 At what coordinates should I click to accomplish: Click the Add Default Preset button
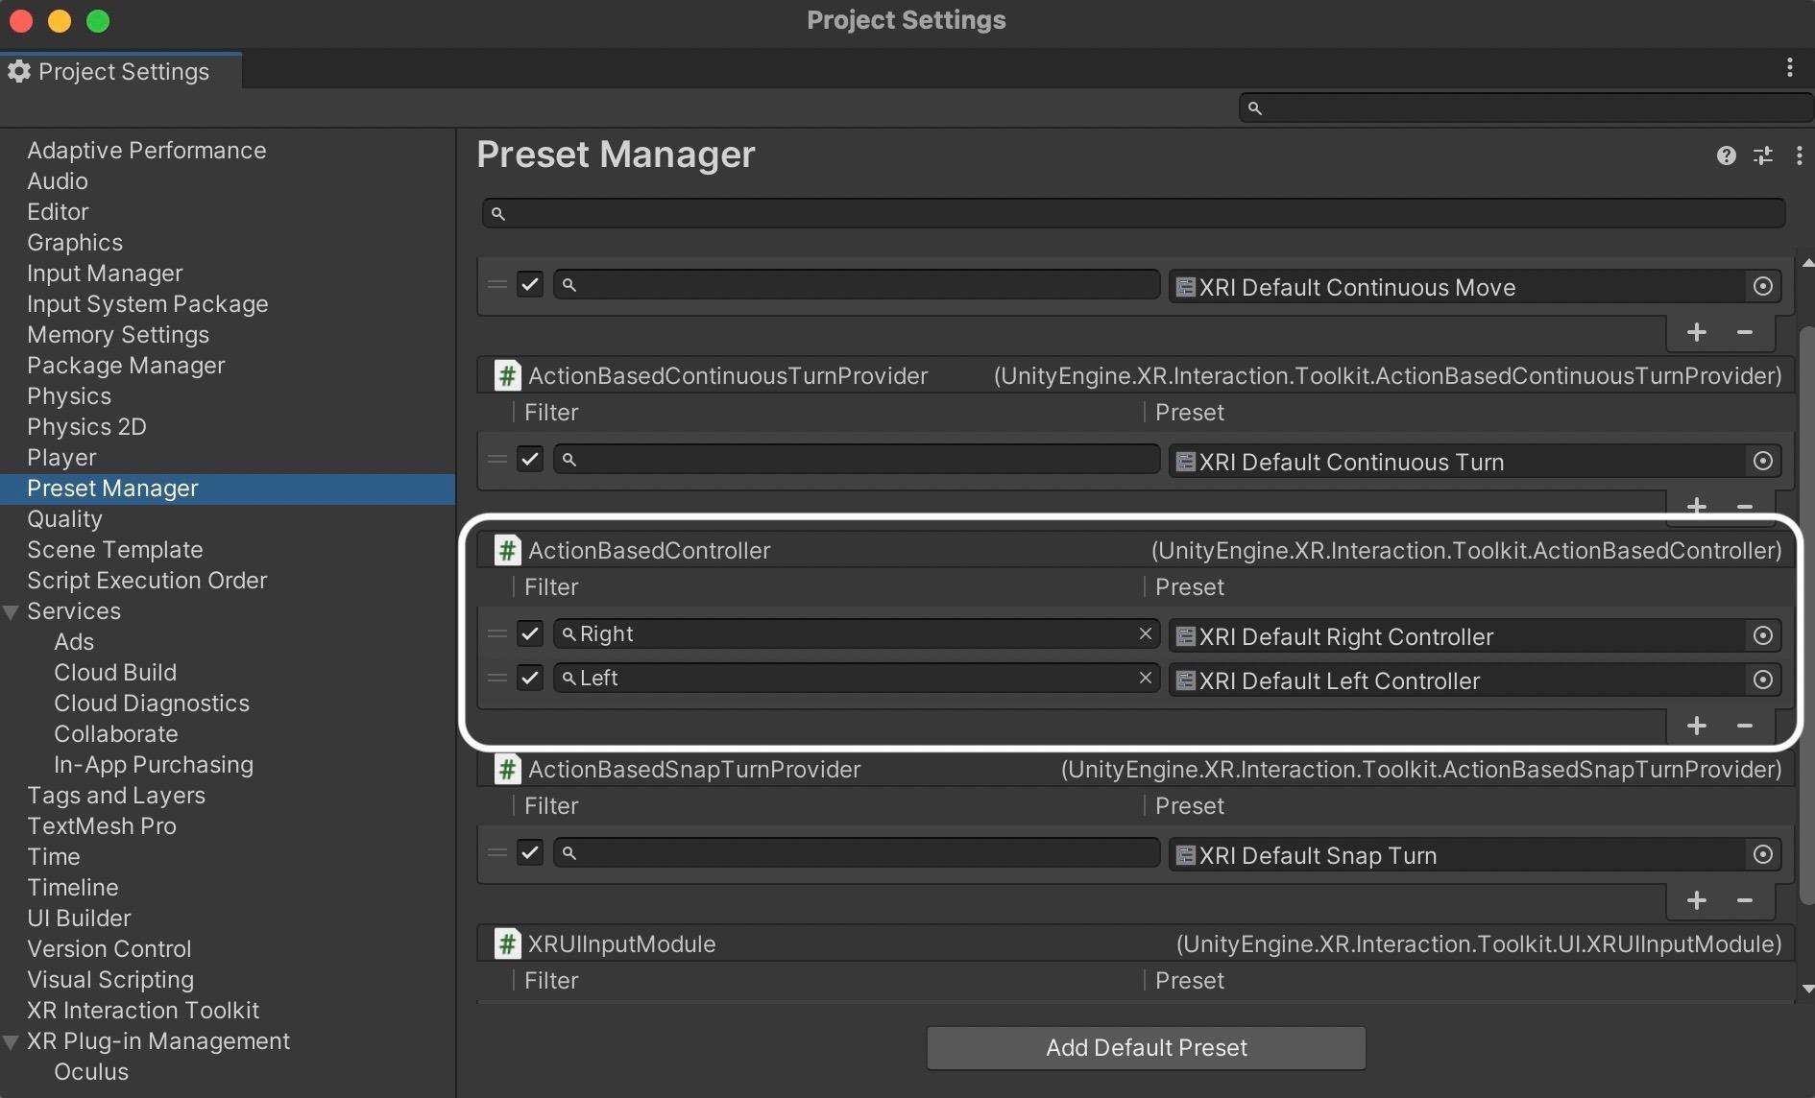[x=1146, y=1047]
